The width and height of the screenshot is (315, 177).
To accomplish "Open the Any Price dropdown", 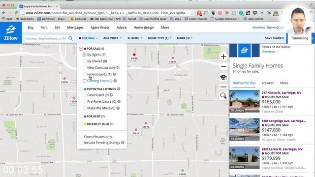I will tap(113, 38).
